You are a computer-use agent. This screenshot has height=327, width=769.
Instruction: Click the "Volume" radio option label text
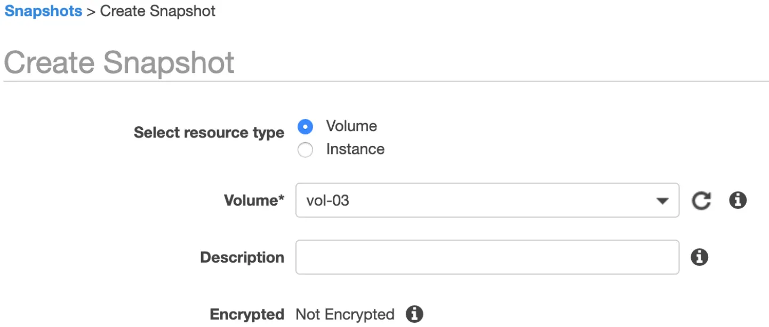pyautogui.click(x=351, y=126)
